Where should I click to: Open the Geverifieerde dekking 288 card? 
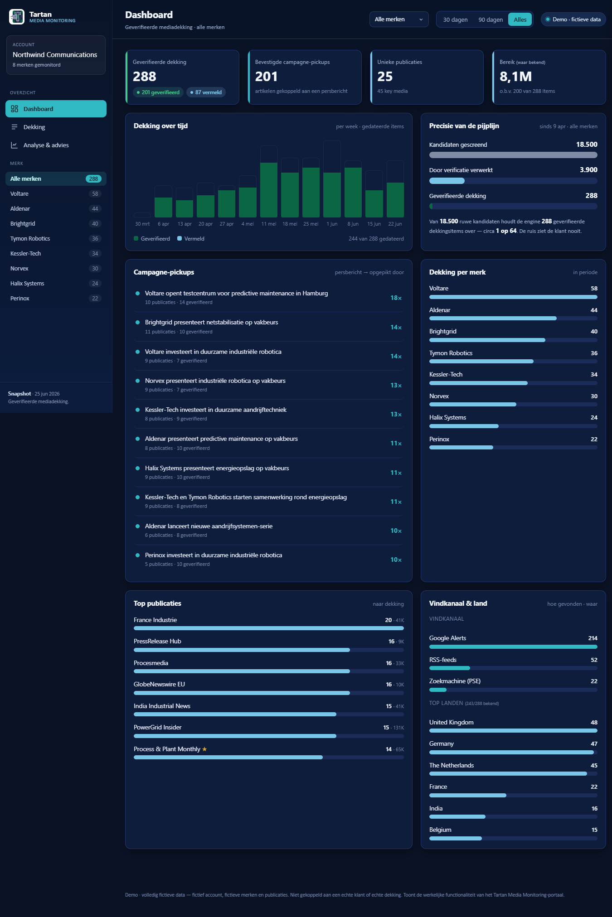pyautogui.click(x=182, y=77)
